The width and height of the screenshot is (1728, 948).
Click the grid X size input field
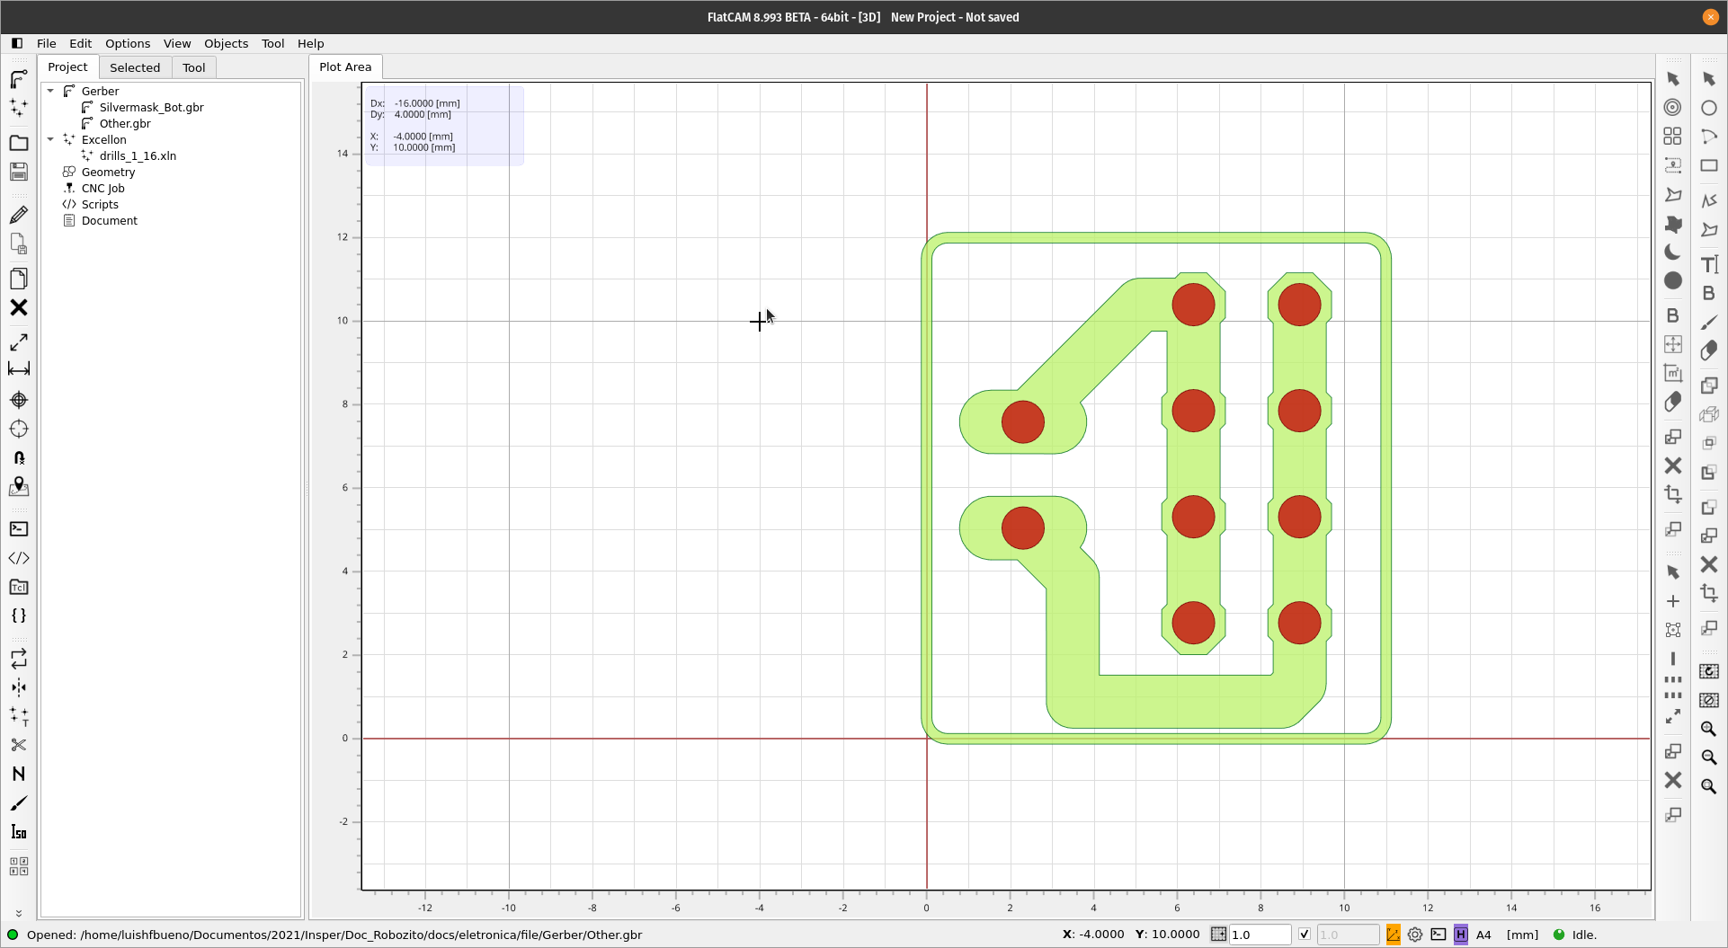(x=1260, y=935)
